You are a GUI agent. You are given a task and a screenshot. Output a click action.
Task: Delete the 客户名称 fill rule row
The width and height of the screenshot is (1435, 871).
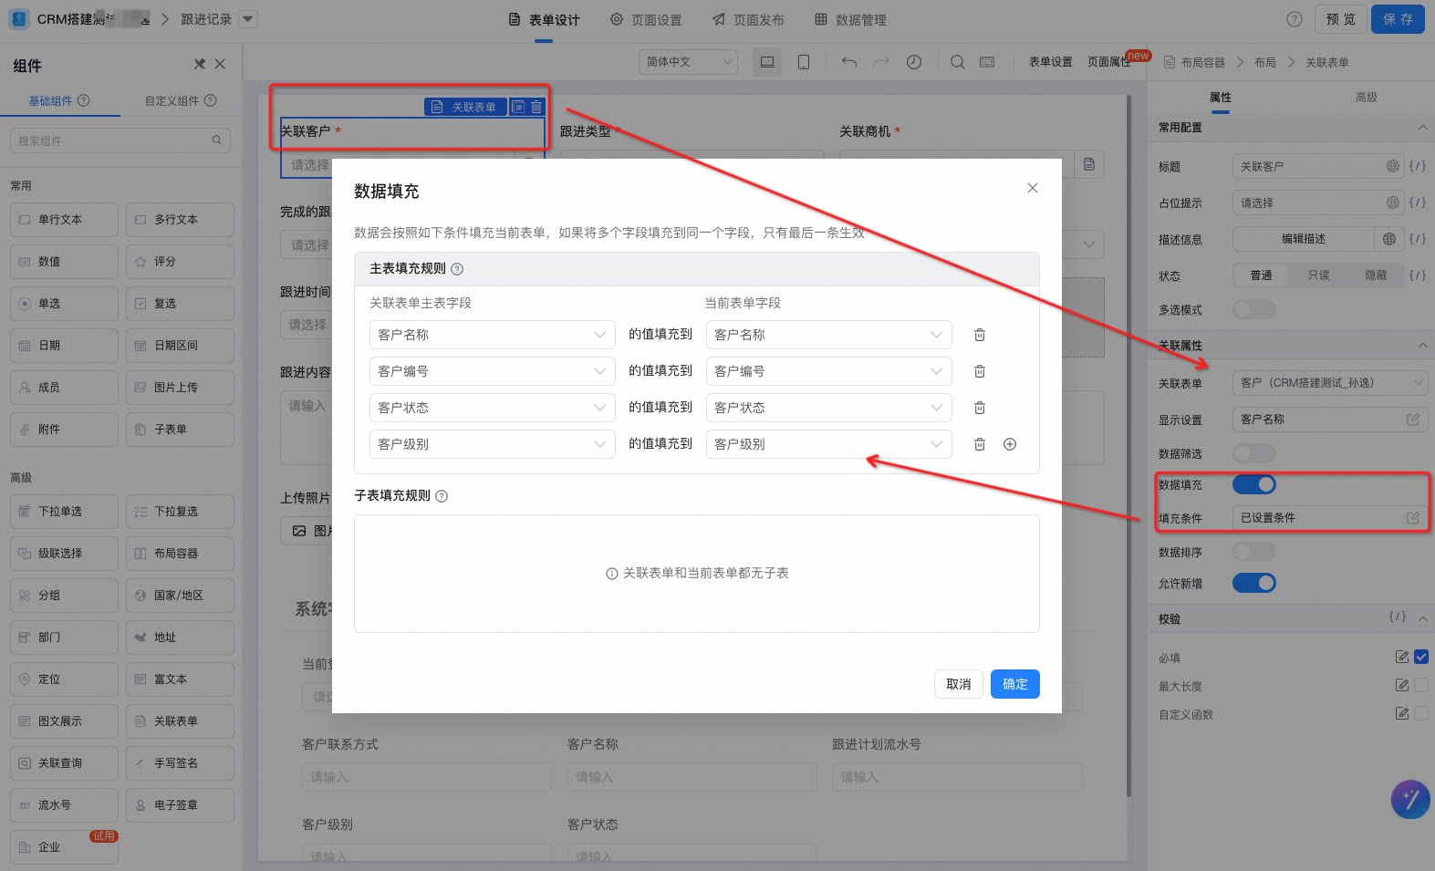pyautogui.click(x=980, y=335)
